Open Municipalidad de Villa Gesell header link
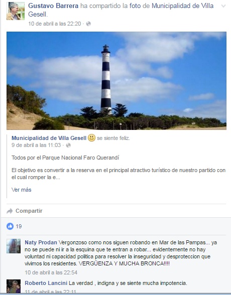Image resolution: width=231 pixels, height=295 pixels. 121,10
